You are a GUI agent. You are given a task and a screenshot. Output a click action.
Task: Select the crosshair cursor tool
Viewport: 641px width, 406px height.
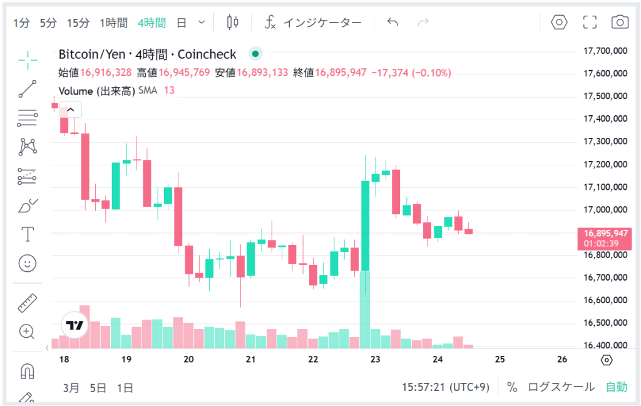click(x=28, y=60)
